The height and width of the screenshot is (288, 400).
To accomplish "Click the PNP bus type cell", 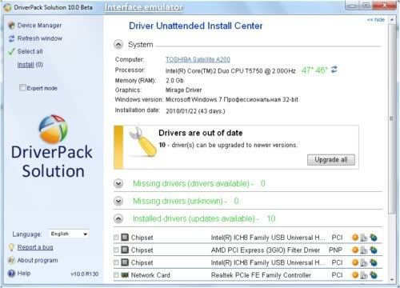I will (x=335, y=250).
